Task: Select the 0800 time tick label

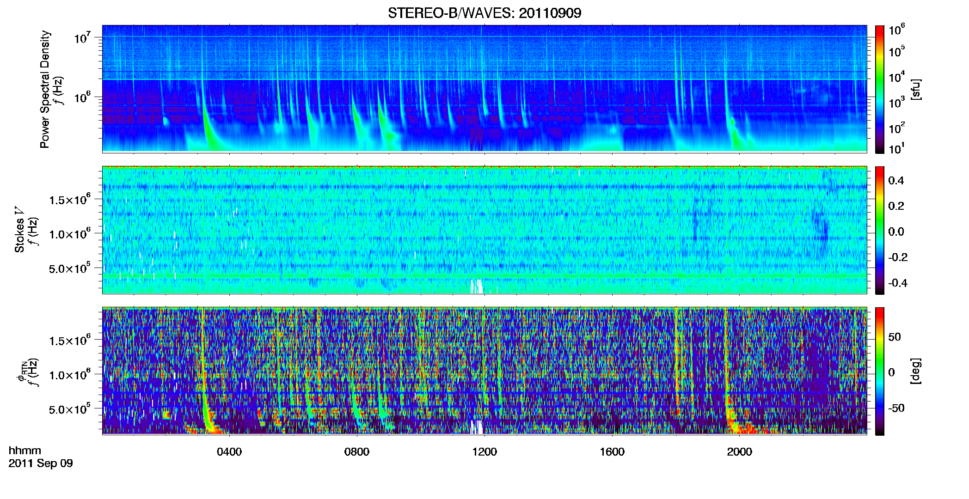Action: click(357, 452)
